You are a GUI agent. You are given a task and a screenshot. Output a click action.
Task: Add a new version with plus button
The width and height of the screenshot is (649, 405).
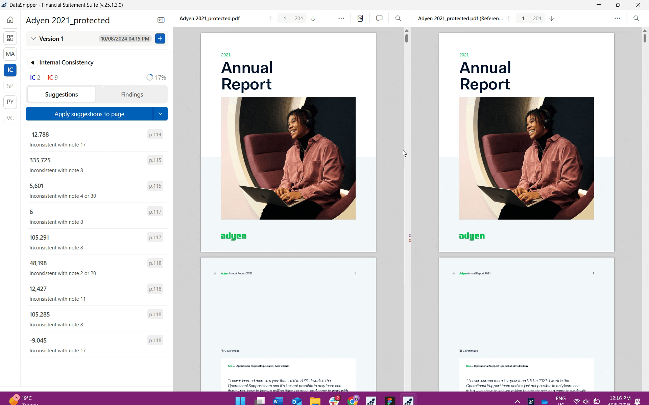pos(160,38)
